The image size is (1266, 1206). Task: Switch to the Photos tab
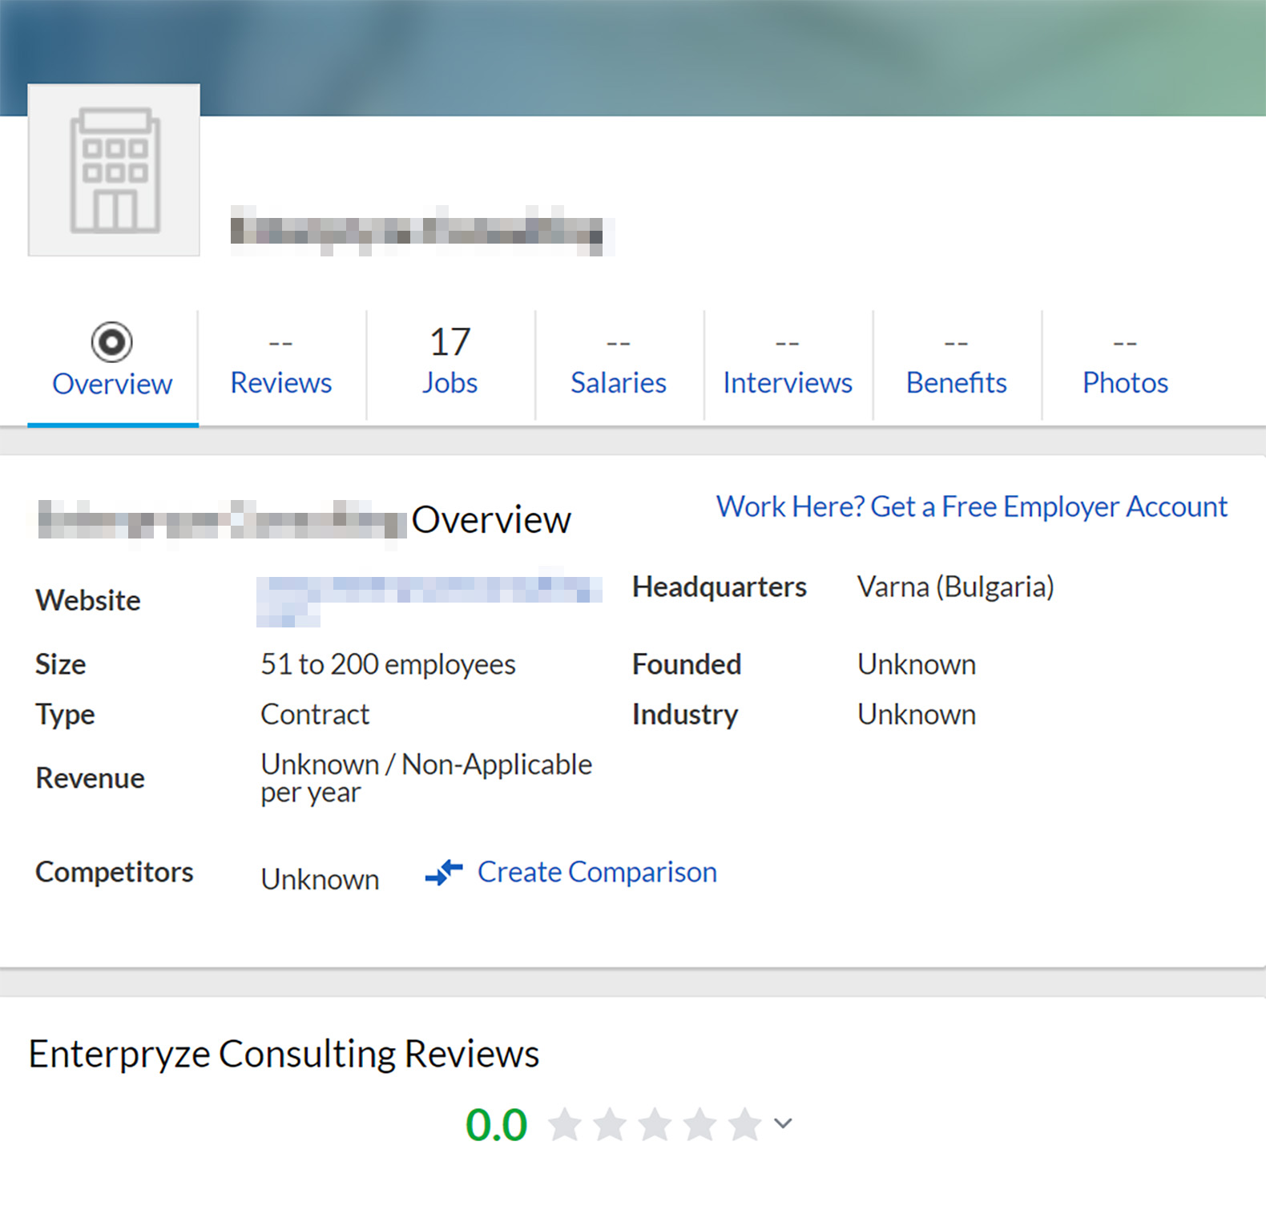pyautogui.click(x=1125, y=365)
